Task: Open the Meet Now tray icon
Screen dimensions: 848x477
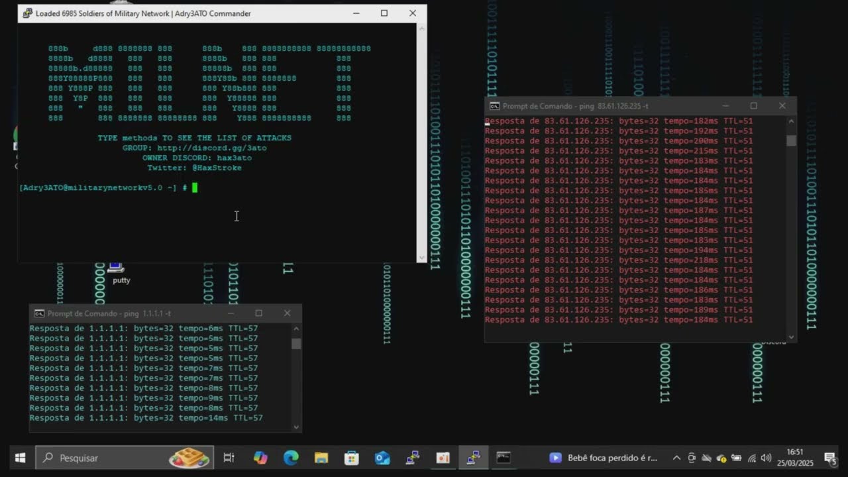Action: (692, 458)
